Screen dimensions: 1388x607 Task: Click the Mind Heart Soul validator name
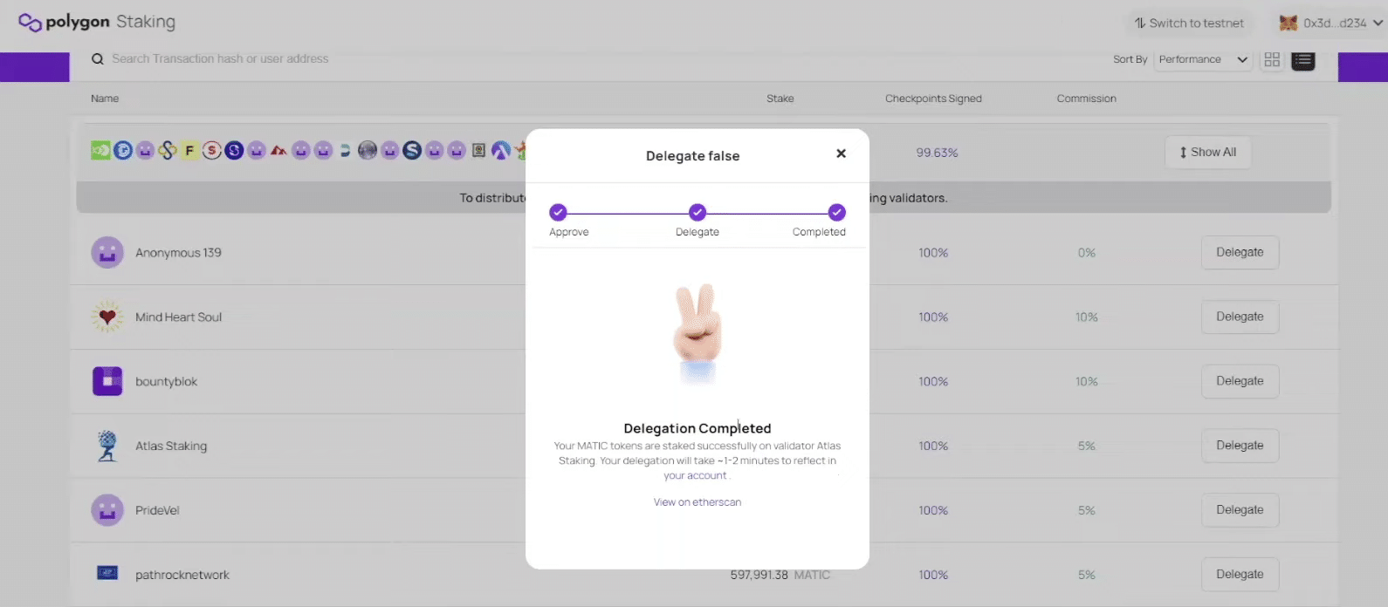178,317
